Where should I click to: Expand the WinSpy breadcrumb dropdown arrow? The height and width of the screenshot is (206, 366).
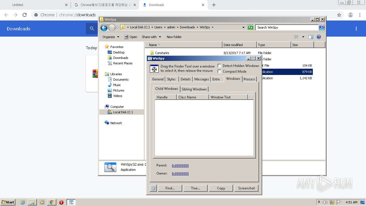click(x=212, y=27)
